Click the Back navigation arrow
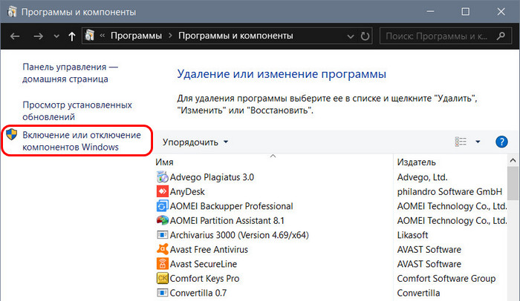The image size is (520, 301). point(15,36)
